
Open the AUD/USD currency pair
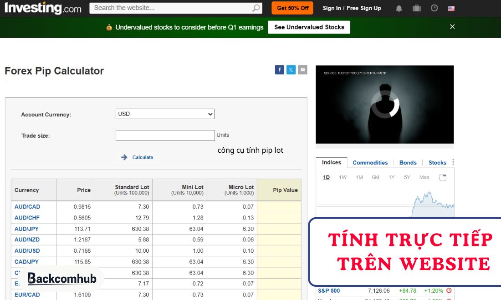click(27, 250)
